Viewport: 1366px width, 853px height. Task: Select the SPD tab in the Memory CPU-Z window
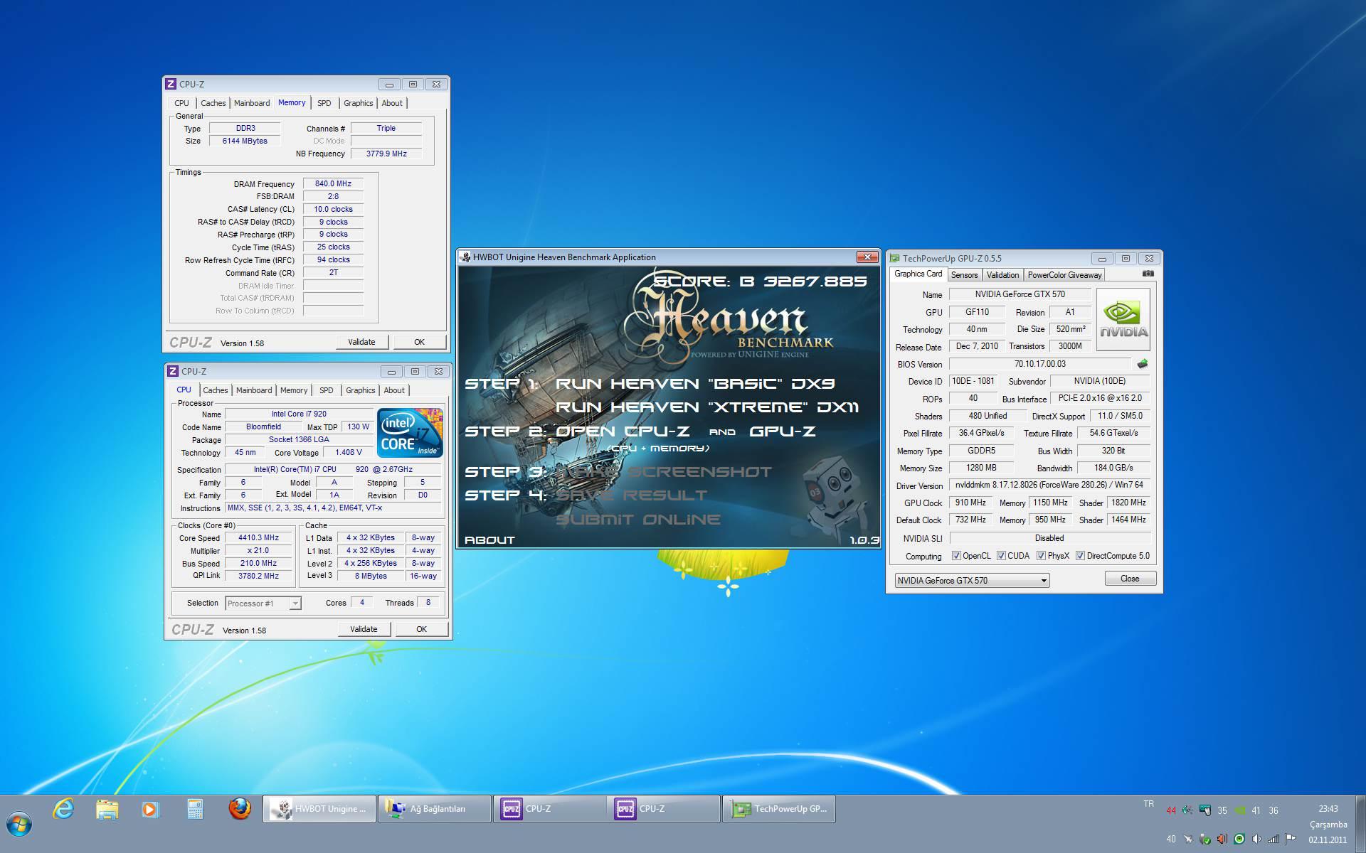pyautogui.click(x=324, y=103)
